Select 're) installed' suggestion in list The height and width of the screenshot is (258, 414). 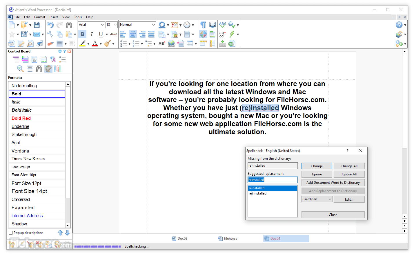[273, 193]
